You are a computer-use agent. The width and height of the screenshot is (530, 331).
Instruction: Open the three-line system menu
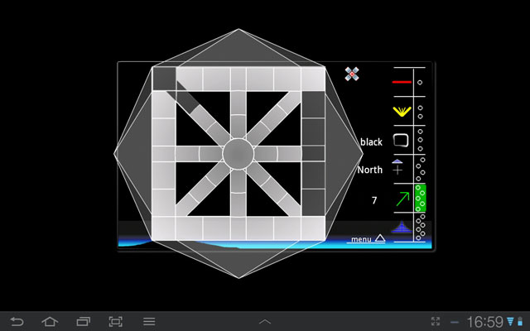click(149, 322)
